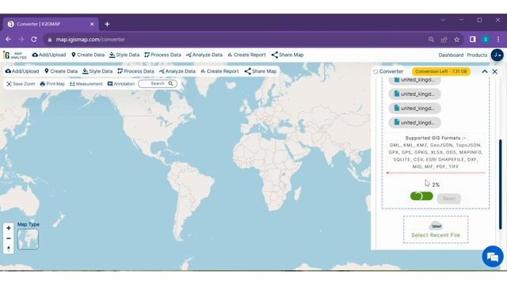Click Style Data in the map toolbar
Screen dimensions: 507x285
(x=97, y=71)
